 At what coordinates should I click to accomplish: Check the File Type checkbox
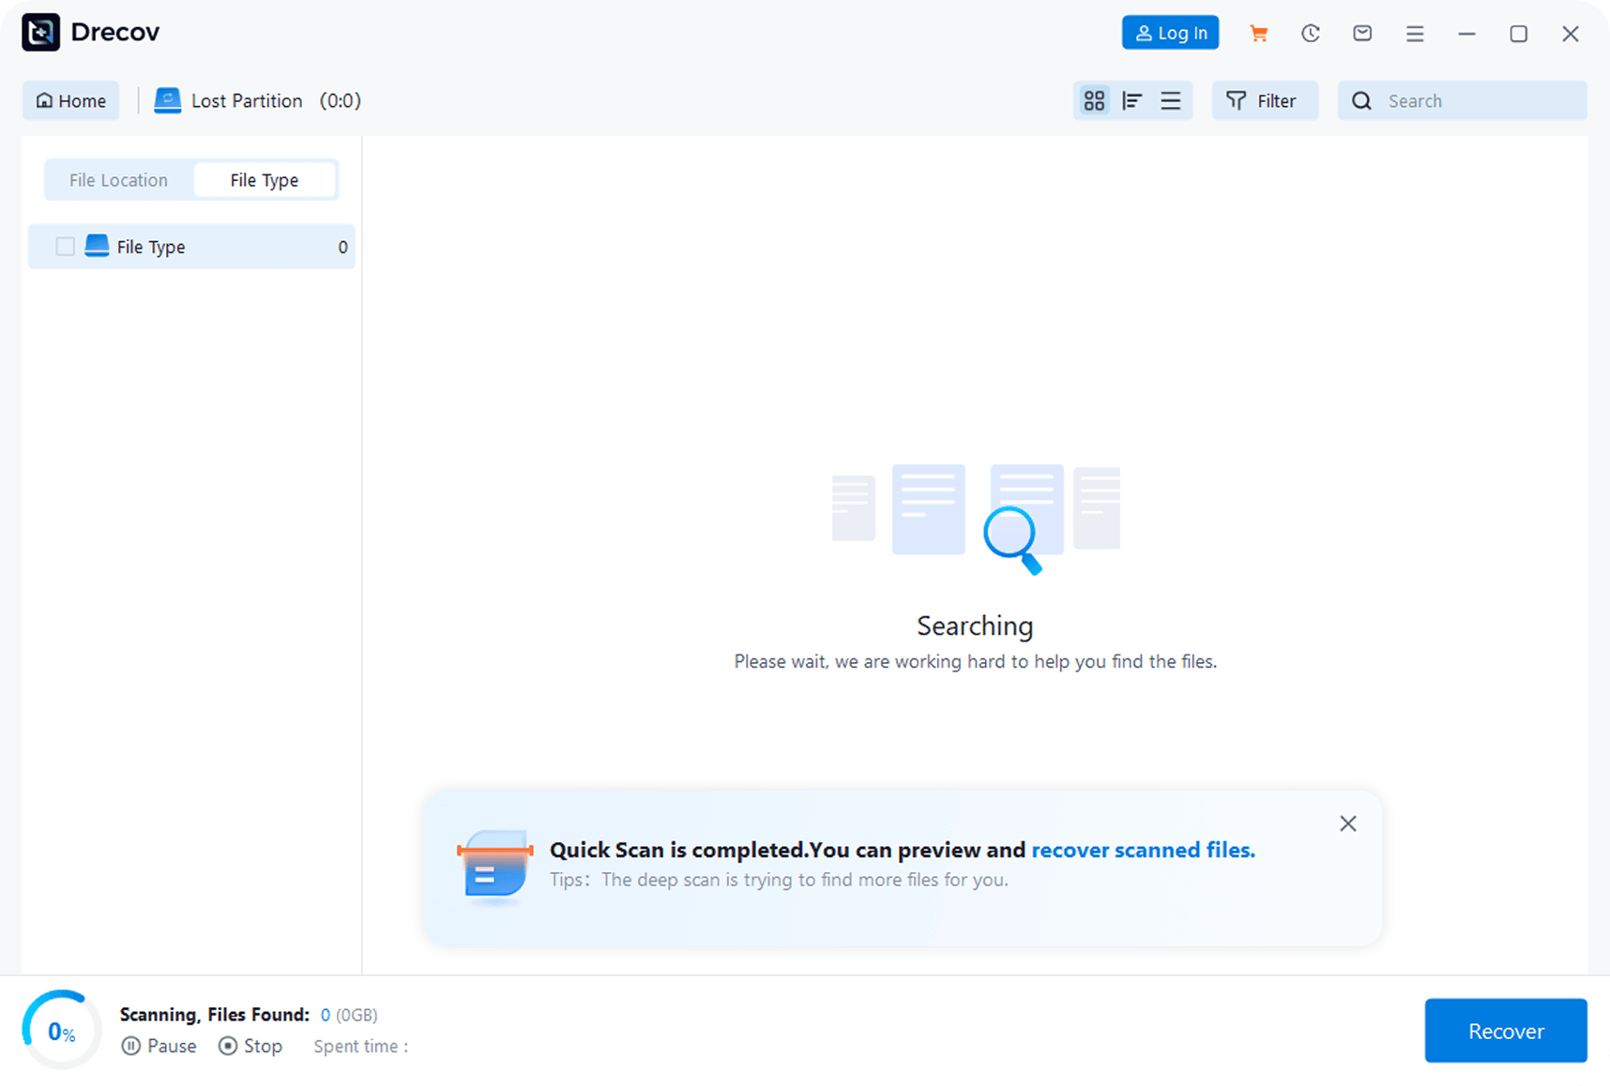66,247
